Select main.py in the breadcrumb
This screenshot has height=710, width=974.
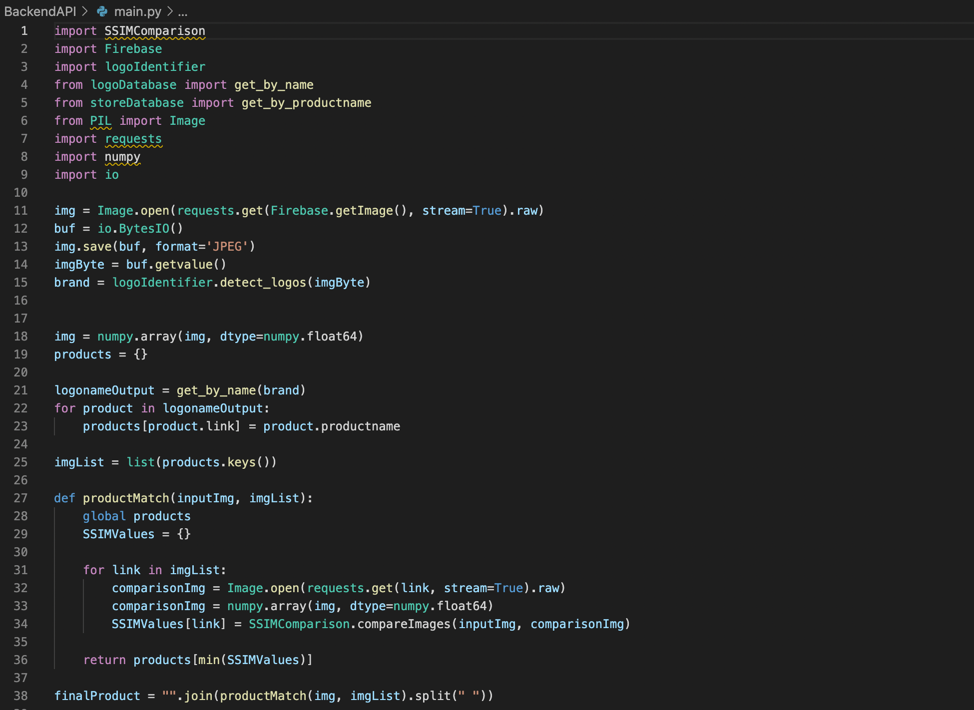(x=137, y=11)
